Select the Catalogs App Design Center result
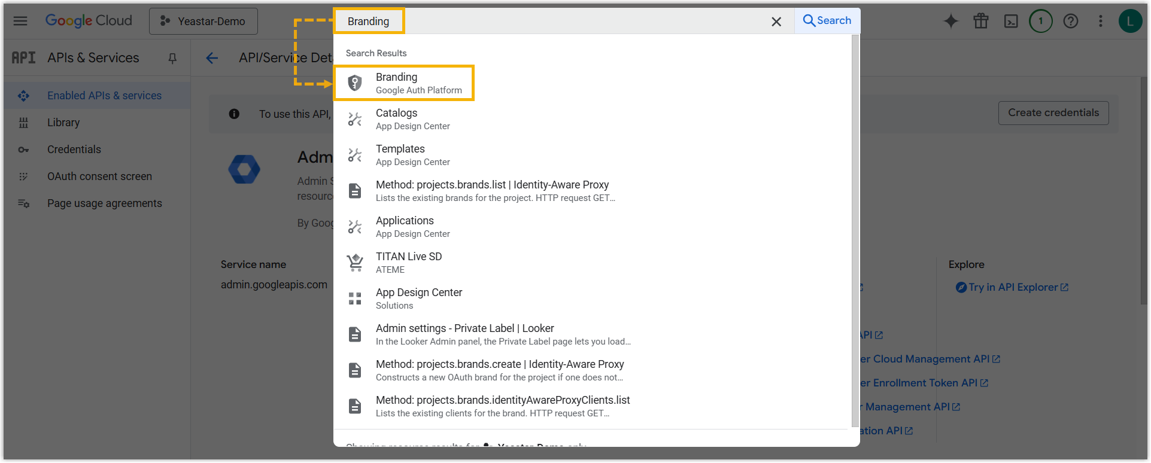The height and width of the screenshot is (463, 1151). tap(412, 119)
